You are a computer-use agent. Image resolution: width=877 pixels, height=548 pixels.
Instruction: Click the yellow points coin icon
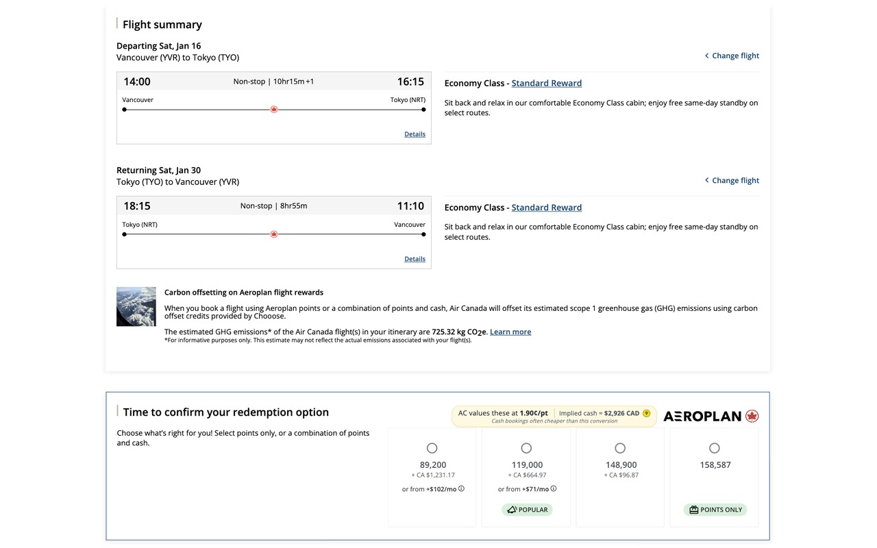click(x=646, y=413)
